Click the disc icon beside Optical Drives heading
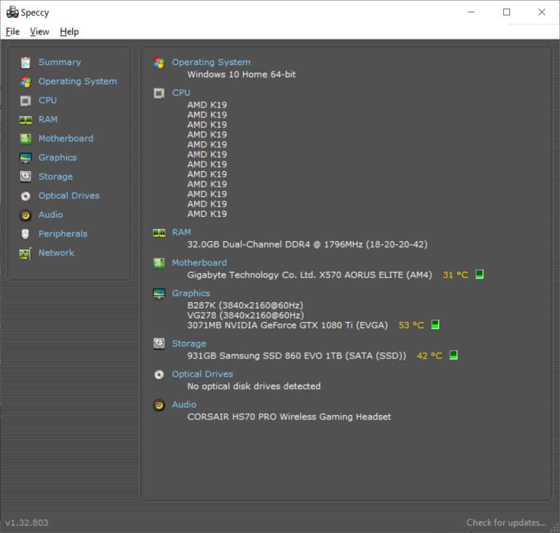 [x=159, y=374]
